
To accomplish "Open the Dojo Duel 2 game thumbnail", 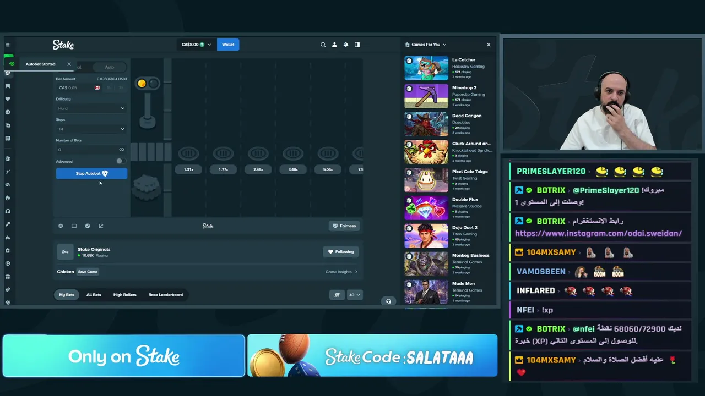I will pos(426,236).
